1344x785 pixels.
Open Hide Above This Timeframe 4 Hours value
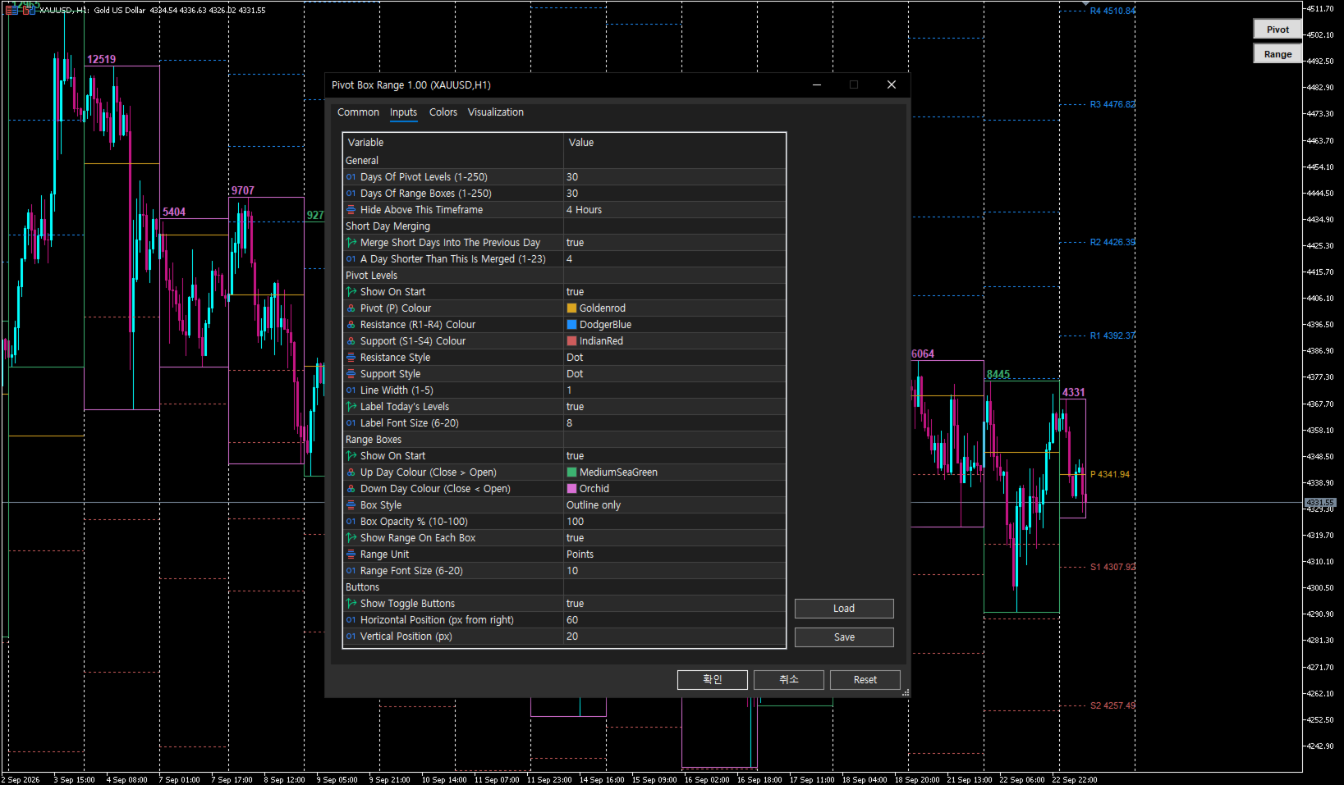tap(674, 210)
